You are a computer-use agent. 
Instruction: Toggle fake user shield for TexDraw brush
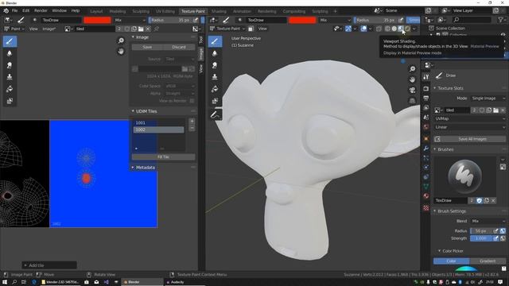tap(480, 201)
